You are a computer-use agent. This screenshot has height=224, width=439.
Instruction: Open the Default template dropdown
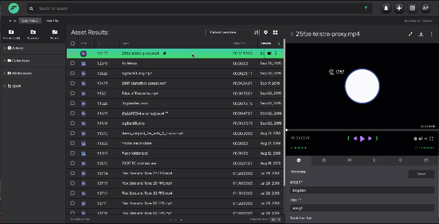tap(229, 33)
